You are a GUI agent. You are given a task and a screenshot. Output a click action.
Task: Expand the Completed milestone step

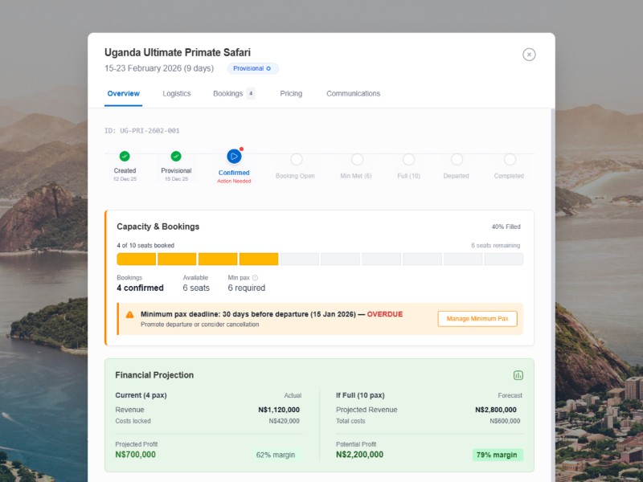[510, 159]
